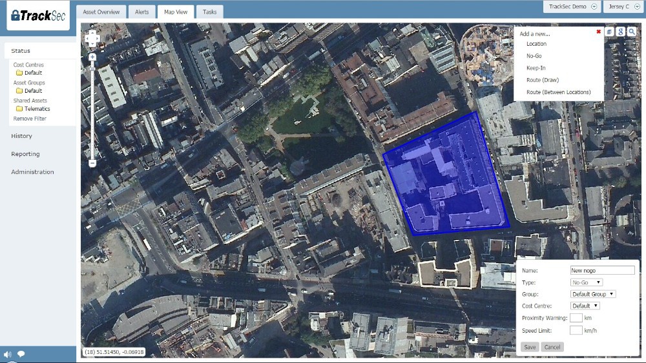Image resolution: width=646 pixels, height=363 pixels.
Task: Open the Type dropdown showing No-Go
Action: pos(587,282)
